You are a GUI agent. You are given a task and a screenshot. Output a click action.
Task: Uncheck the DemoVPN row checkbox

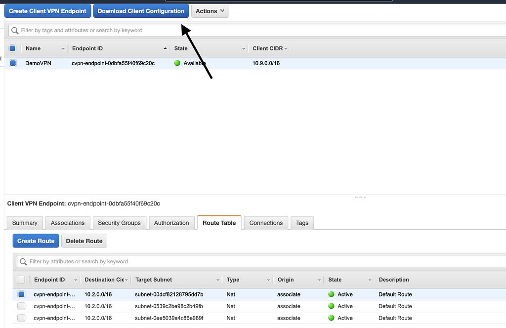[13, 63]
